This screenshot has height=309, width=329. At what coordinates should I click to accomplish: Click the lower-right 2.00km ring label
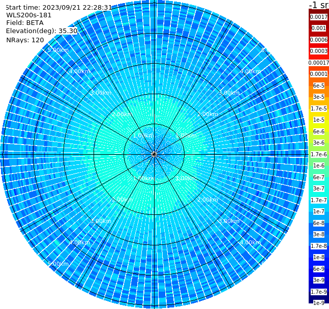207,200
